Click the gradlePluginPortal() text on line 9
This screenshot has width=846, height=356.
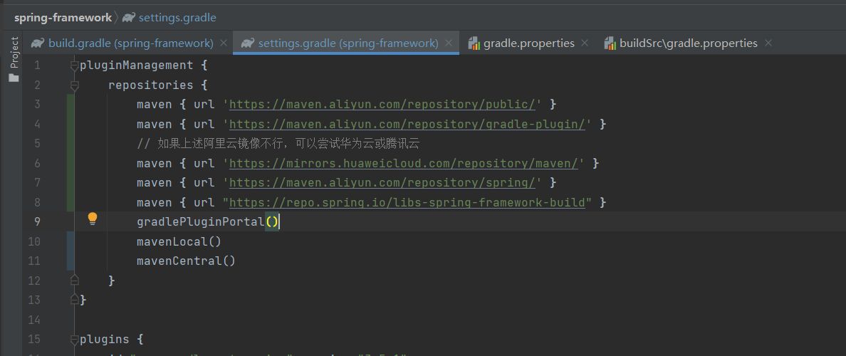tap(208, 221)
